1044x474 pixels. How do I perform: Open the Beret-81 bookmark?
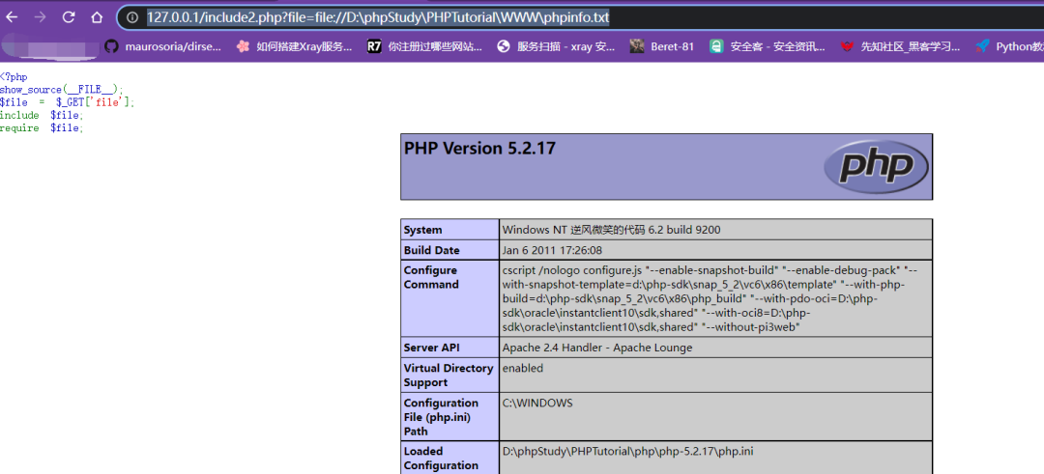(662, 46)
